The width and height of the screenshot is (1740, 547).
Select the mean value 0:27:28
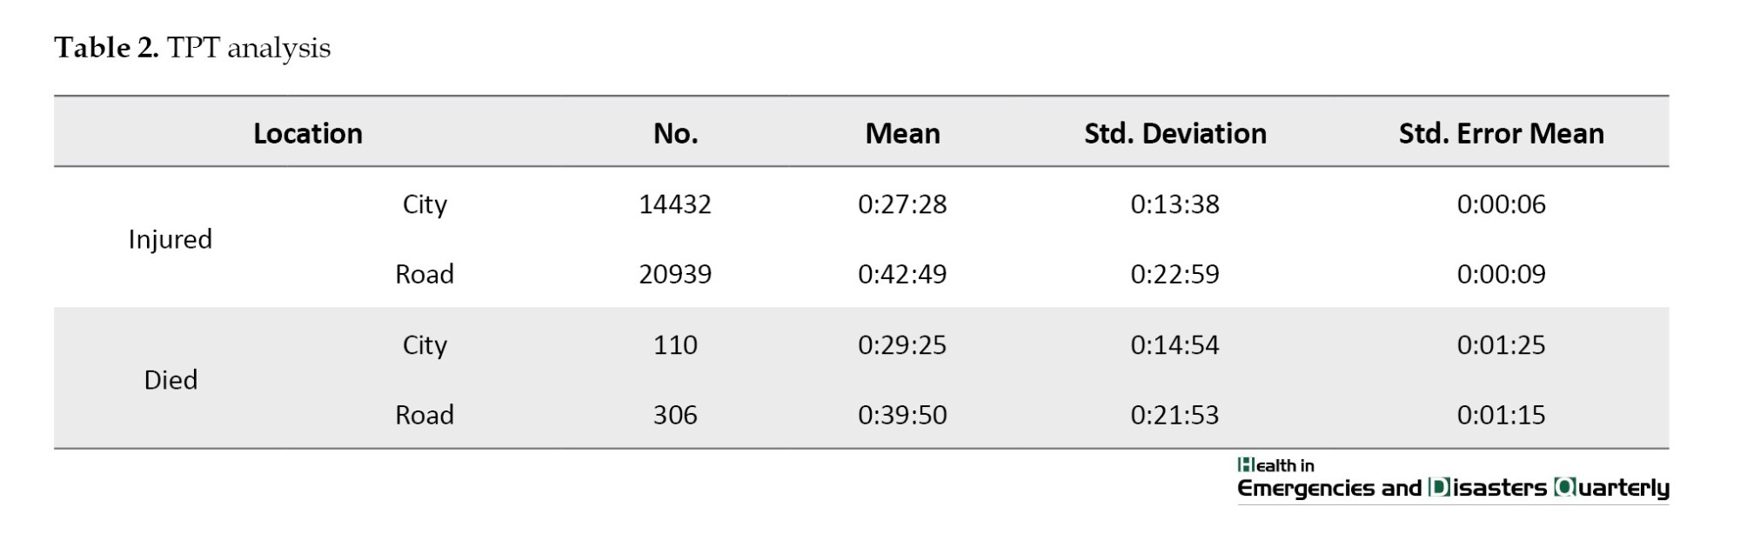point(902,204)
